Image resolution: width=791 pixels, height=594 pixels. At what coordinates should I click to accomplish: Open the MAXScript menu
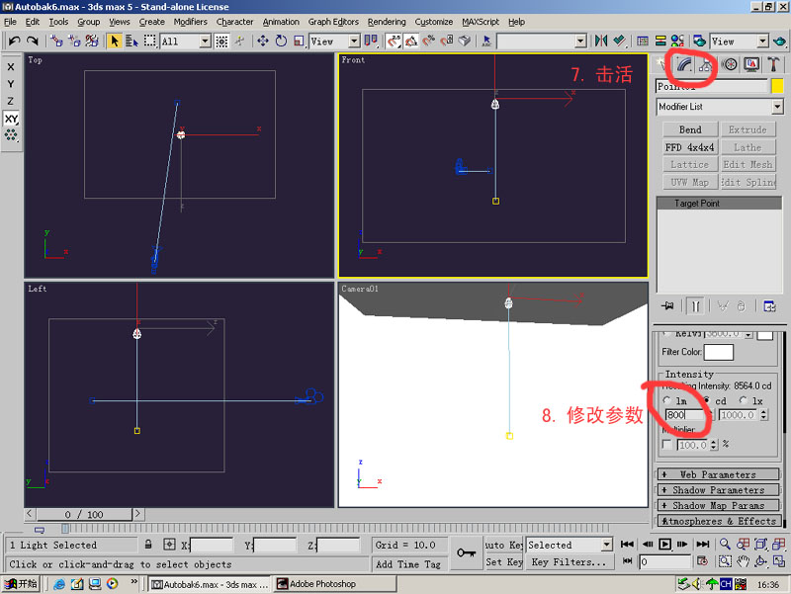(x=481, y=22)
